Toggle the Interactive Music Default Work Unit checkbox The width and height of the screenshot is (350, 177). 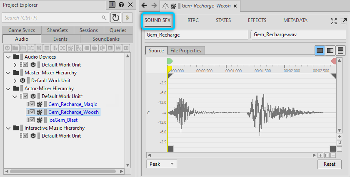coord(25,136)
